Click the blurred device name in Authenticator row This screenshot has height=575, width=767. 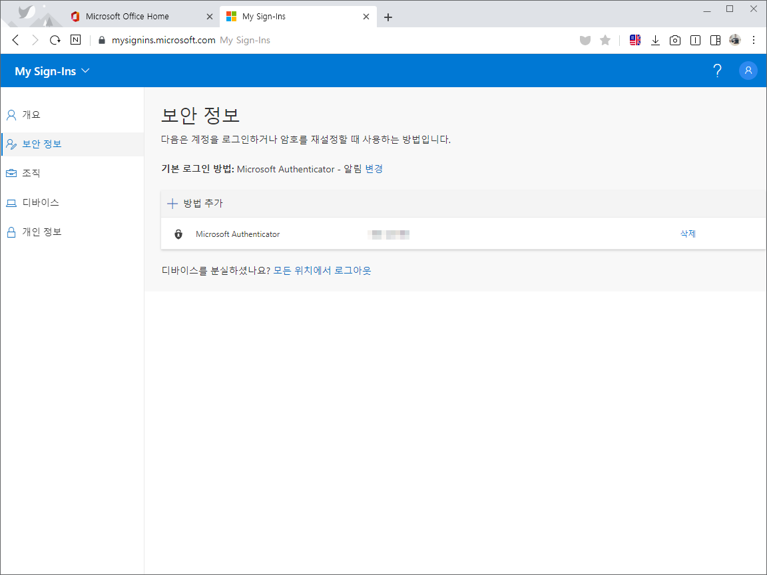pos(388,235)
